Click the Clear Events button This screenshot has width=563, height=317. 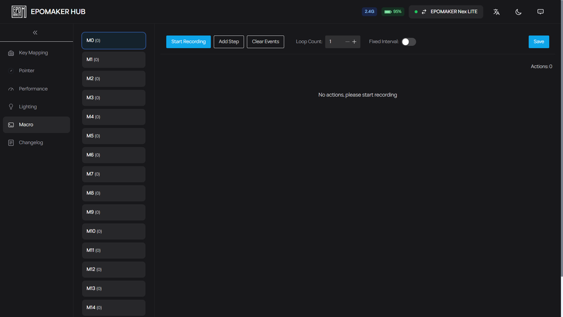[x=266, y=42]
